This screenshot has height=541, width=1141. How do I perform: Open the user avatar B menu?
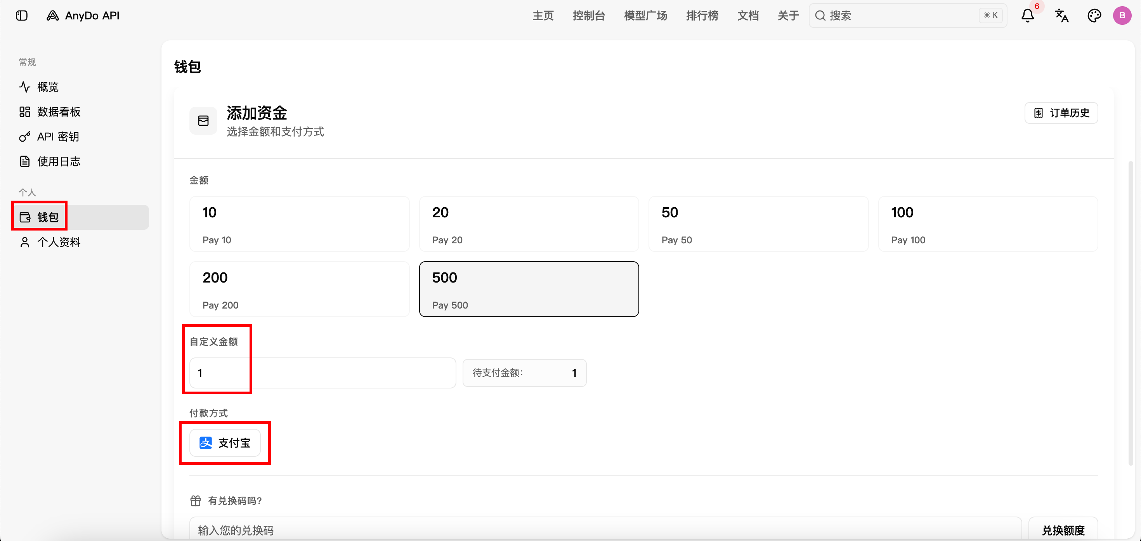coord(1122,16)
